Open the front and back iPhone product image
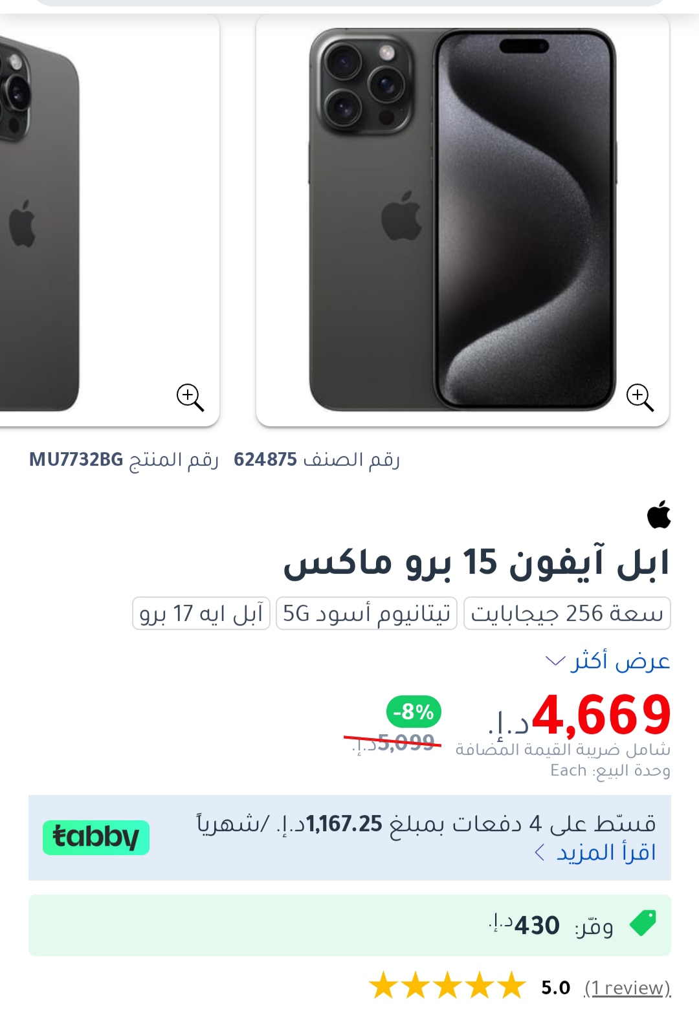The width and height of the screenshot is (699, 1011). pyautogui.click(x=463, y=221)
